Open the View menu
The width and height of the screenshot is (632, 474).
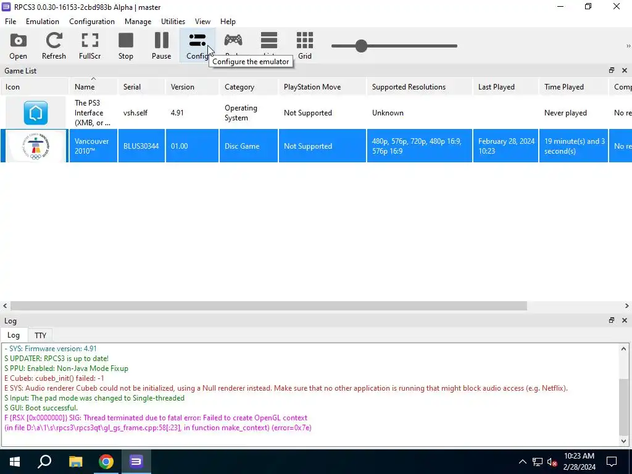tap(202, 22)
